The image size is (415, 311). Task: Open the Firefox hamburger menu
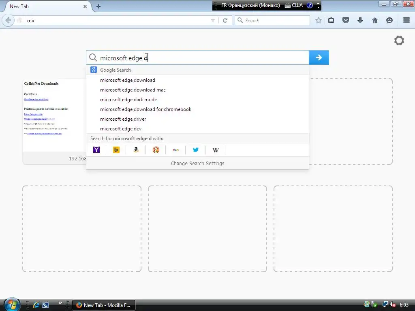click(406, 20)
